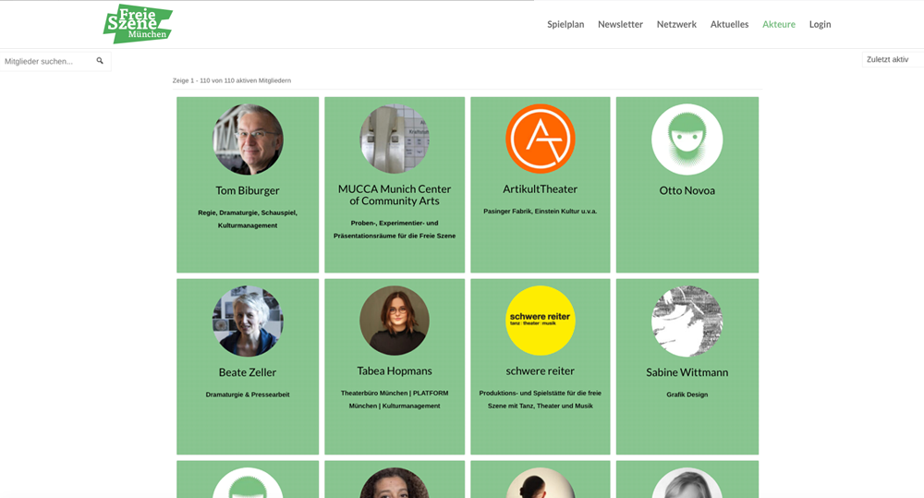The width and height of the screenshot is (924, 498).
Task: Click the text 'Regie, Dramaturgie, Schauspiel, Kulturmanagement'
Action: pos(248,219)
